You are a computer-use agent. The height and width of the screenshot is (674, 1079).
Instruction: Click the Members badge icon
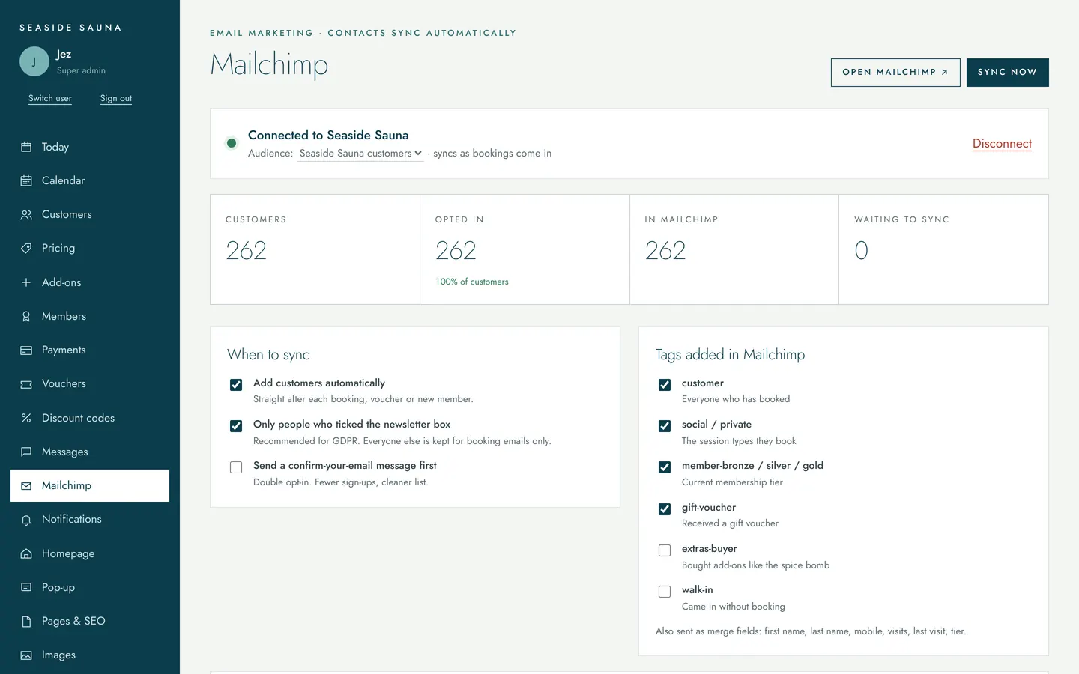(x=26, y=316)
